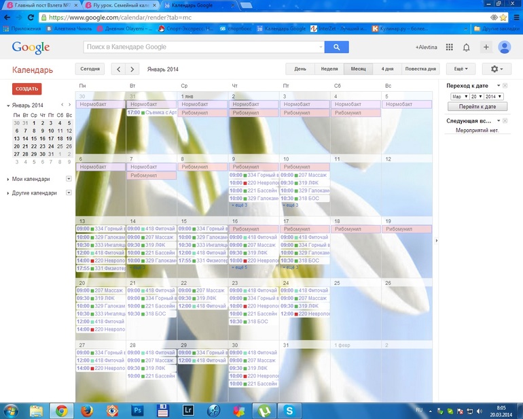Image resolution: width=523 pixels, height=419 pixels.
Task: Click the Сегодня button
Action: tap(90, 69)
